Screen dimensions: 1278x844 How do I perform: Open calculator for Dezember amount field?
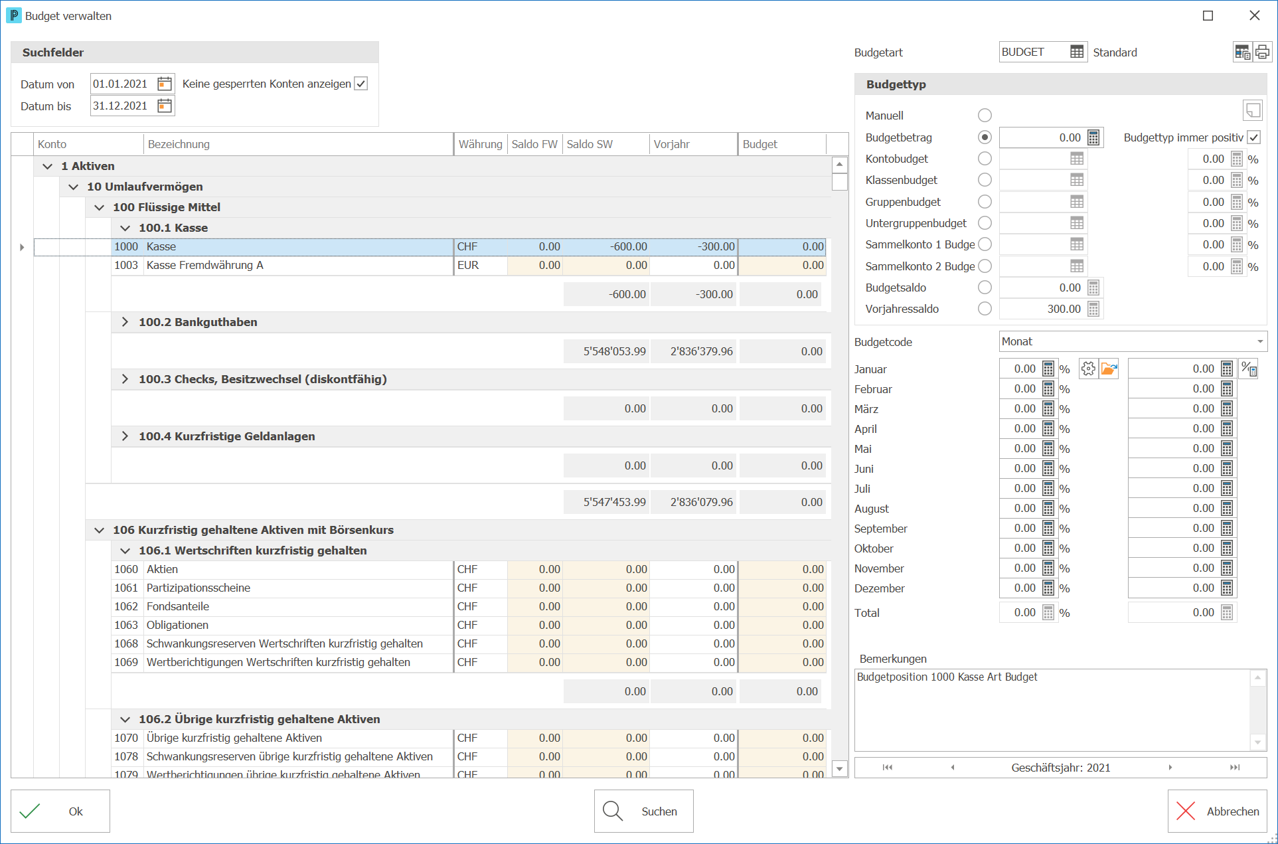click(1227, 588)
